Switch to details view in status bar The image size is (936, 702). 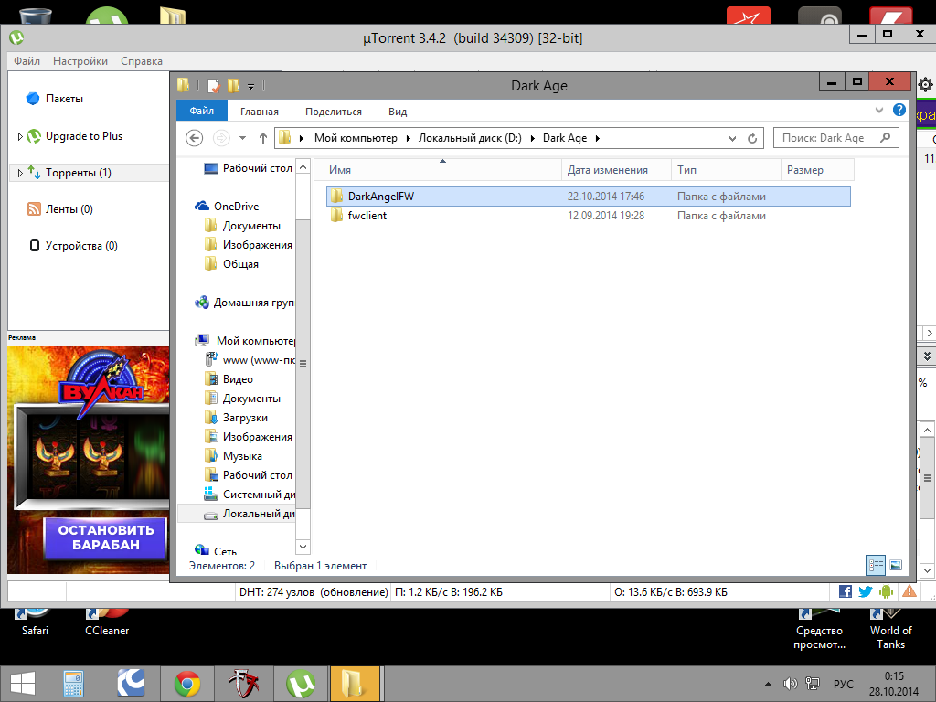[x=876, y=565]
